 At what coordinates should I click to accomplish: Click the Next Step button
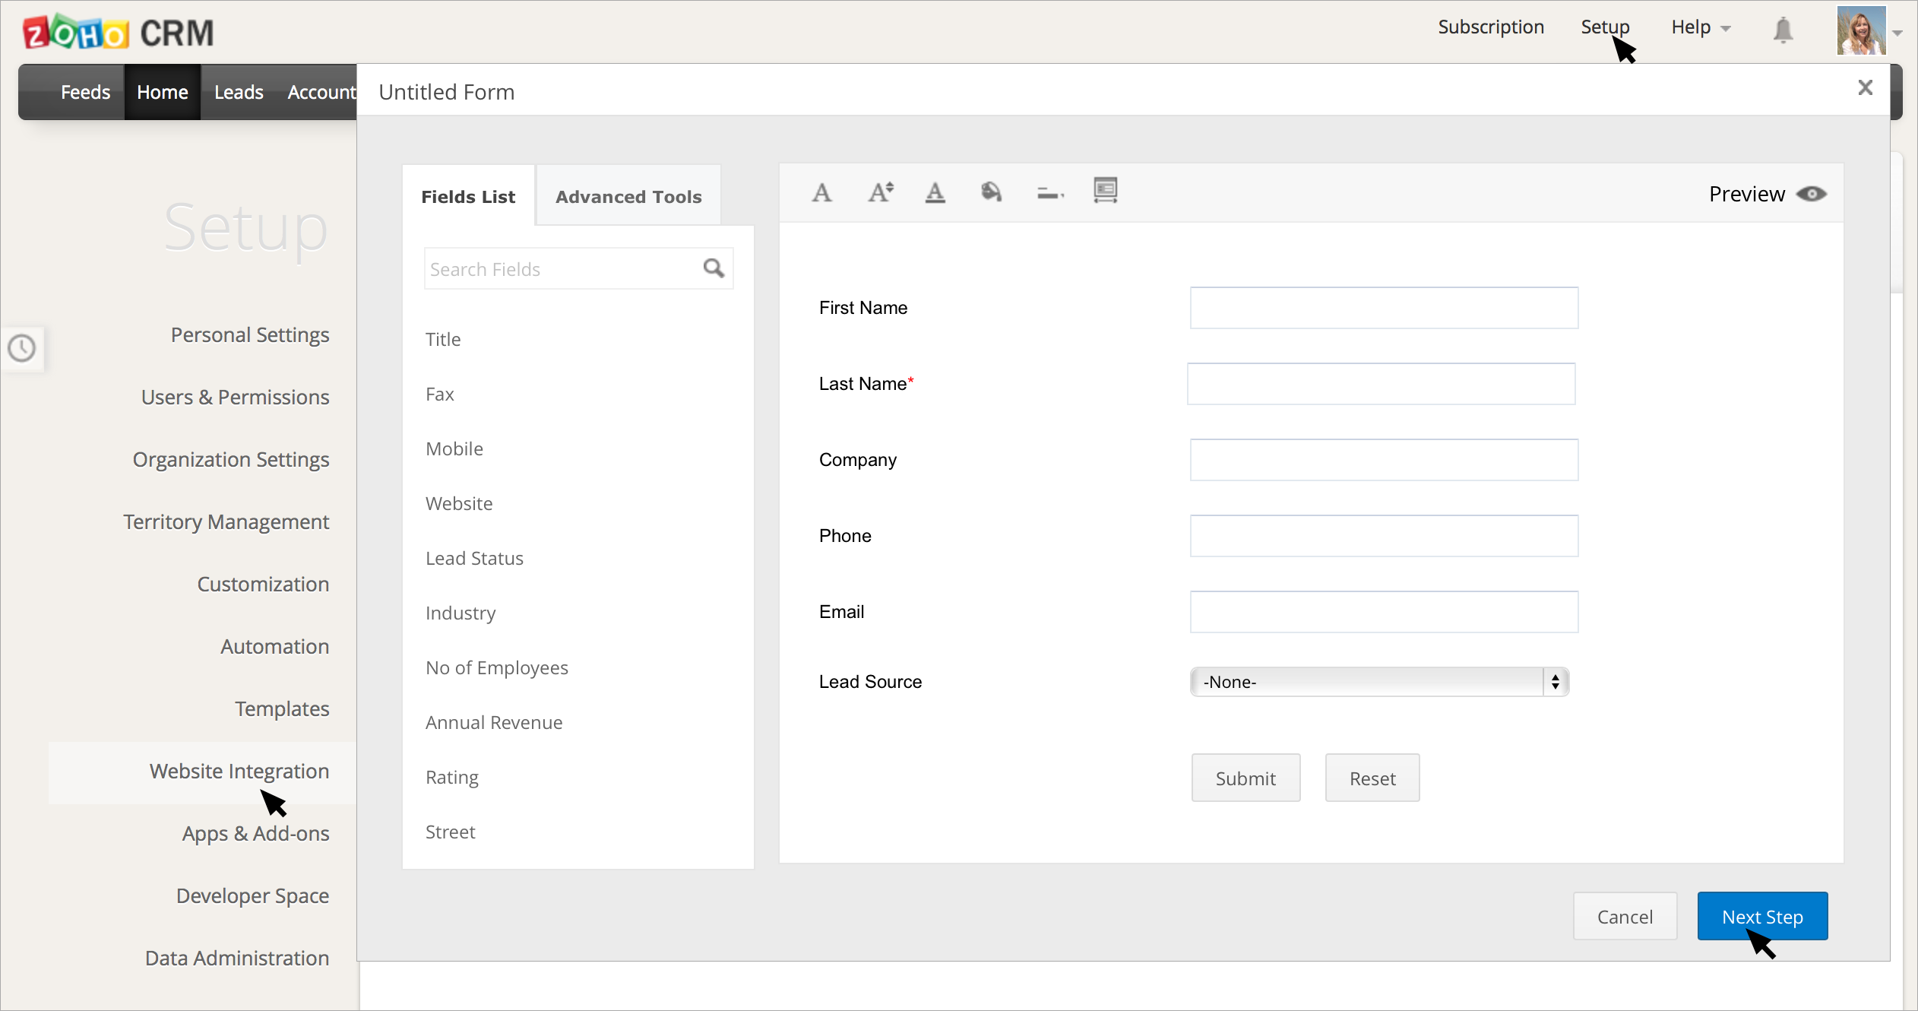coord(1761,917)
